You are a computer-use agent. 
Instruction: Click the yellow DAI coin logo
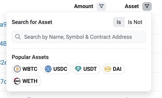click(x=108, y=69)
